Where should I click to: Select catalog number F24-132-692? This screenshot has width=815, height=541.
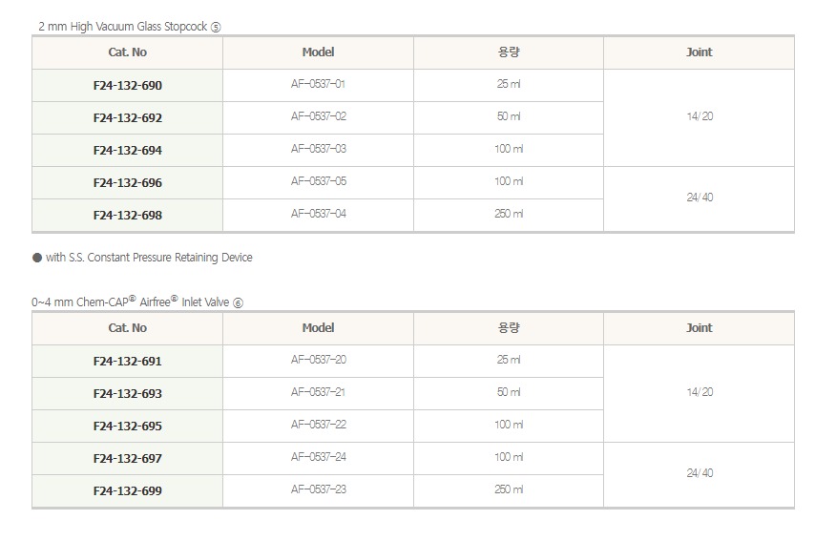pos(128,118)
